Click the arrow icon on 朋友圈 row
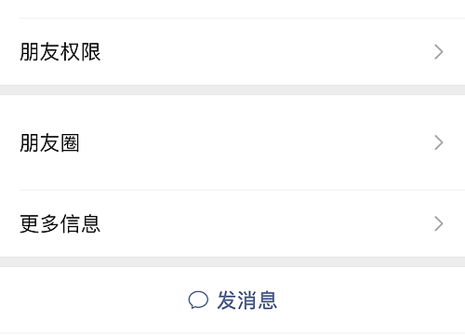 (x=439, y=142)
